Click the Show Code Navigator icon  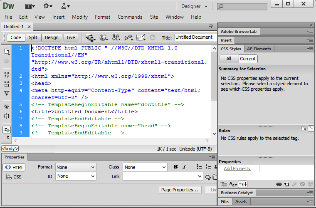7,61
